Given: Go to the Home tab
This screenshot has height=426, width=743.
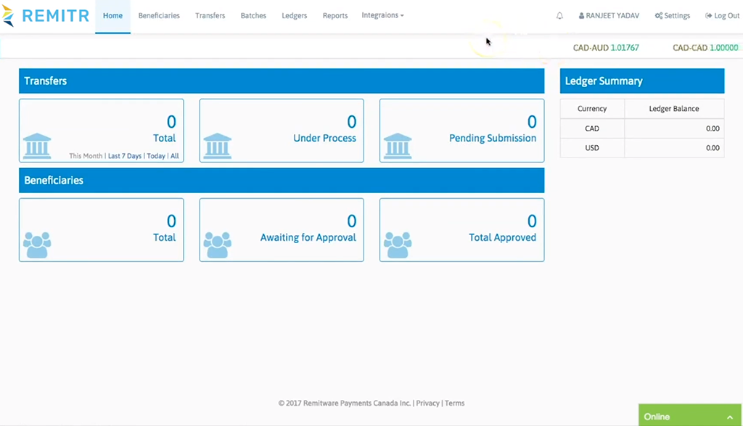Looking at the screenshot, I should [112, 16].
